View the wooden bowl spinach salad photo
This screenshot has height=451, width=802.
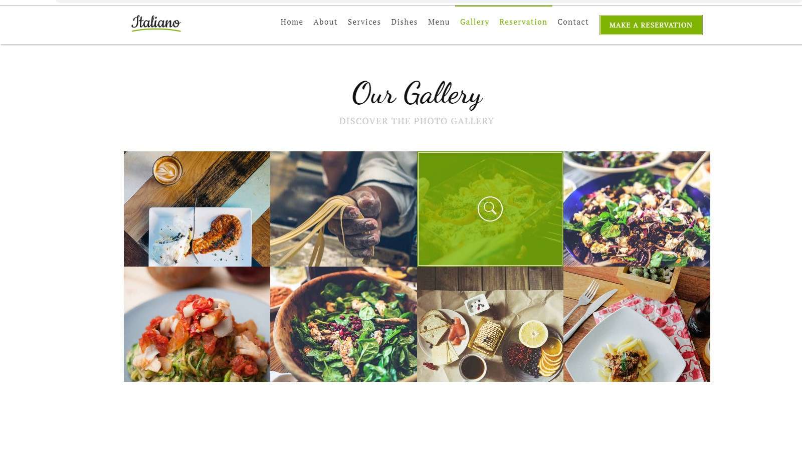pyautogui.click(x=343, y=324)
